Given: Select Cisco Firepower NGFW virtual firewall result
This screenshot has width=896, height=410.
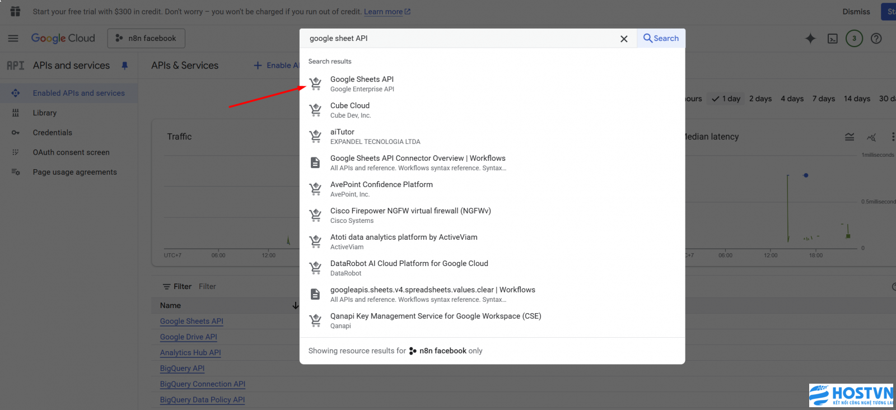Looking at the screenshot, I should click(492, 215).
